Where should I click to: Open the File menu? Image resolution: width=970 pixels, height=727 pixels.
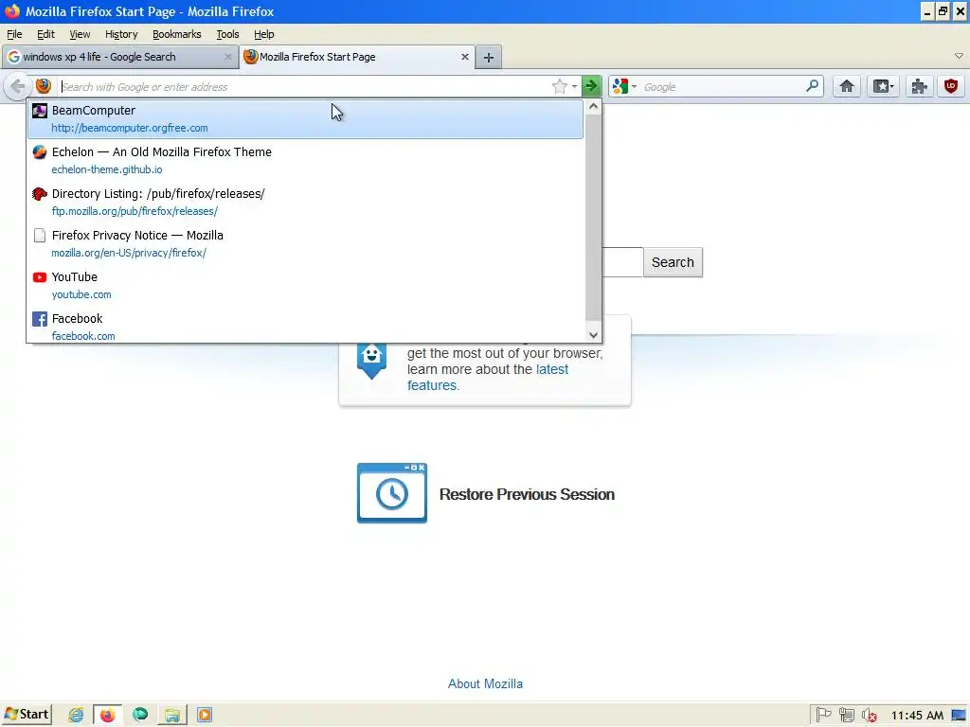click(14, 35)
